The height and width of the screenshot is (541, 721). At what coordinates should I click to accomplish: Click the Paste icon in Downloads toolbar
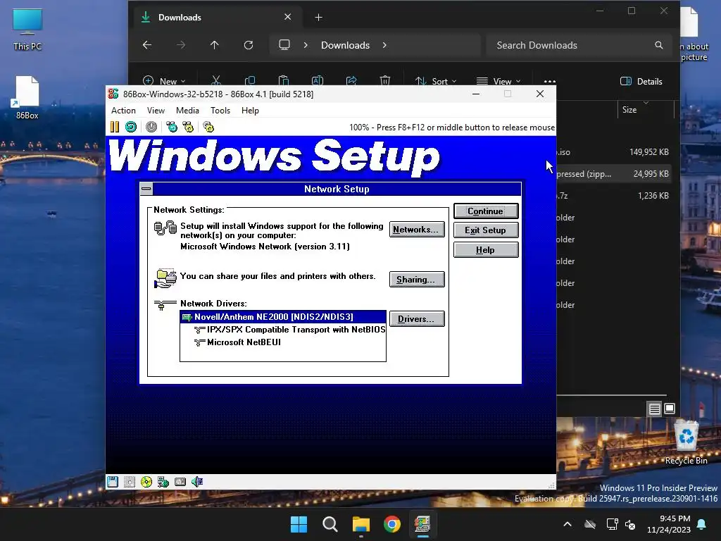point(284,81)
